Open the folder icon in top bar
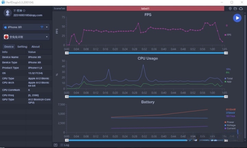 click(235, 9)
